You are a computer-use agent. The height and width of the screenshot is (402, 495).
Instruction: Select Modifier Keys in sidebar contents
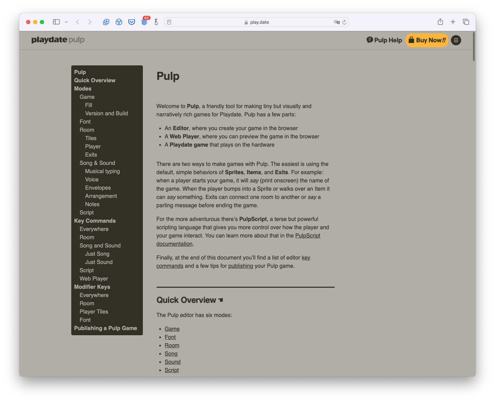click(92, 287)
